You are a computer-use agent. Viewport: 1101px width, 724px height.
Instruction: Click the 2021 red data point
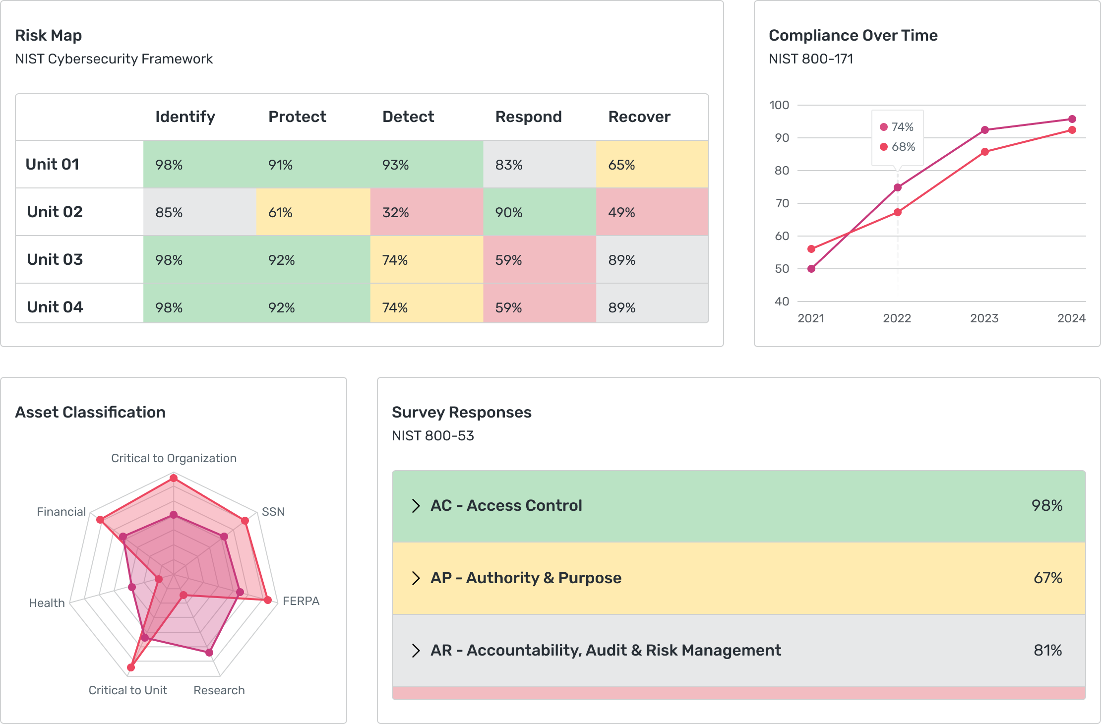(x=811, y=249)
